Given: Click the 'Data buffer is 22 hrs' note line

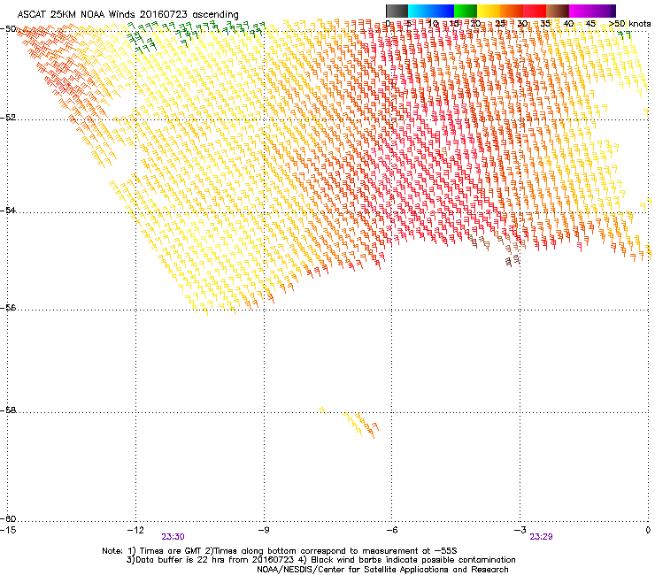Looking at the screenshot, I should (x=320, y=560).
